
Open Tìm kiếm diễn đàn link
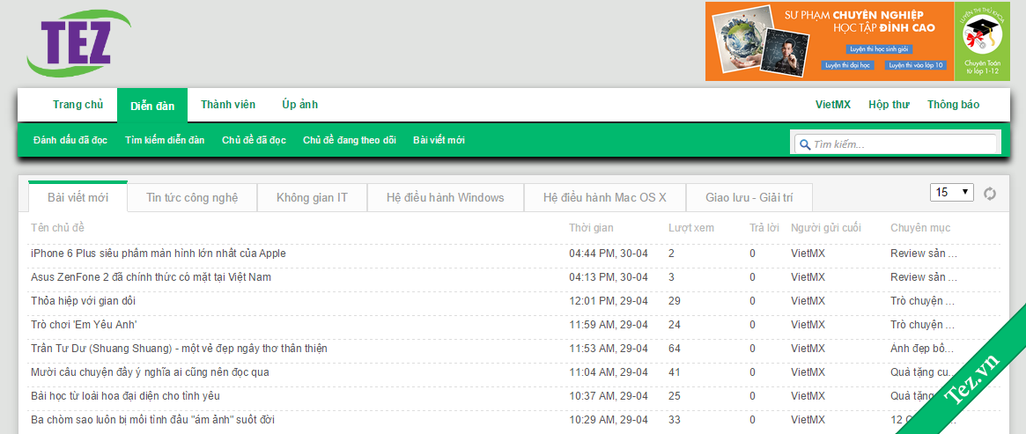[x=165, y=140]
